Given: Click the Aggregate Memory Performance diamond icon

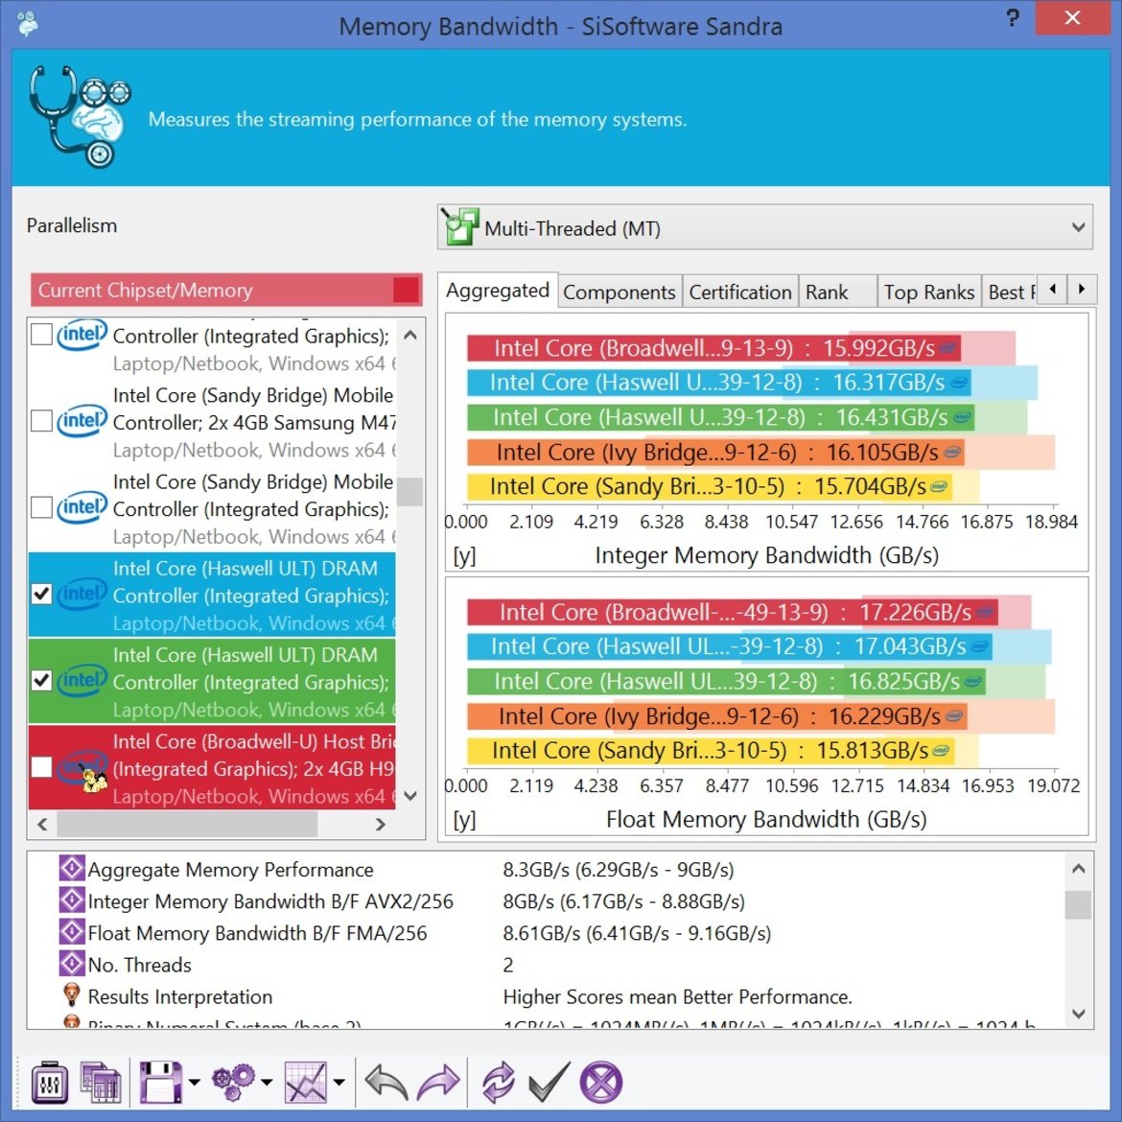Looking at the screenshot, I should coord(72,869).
